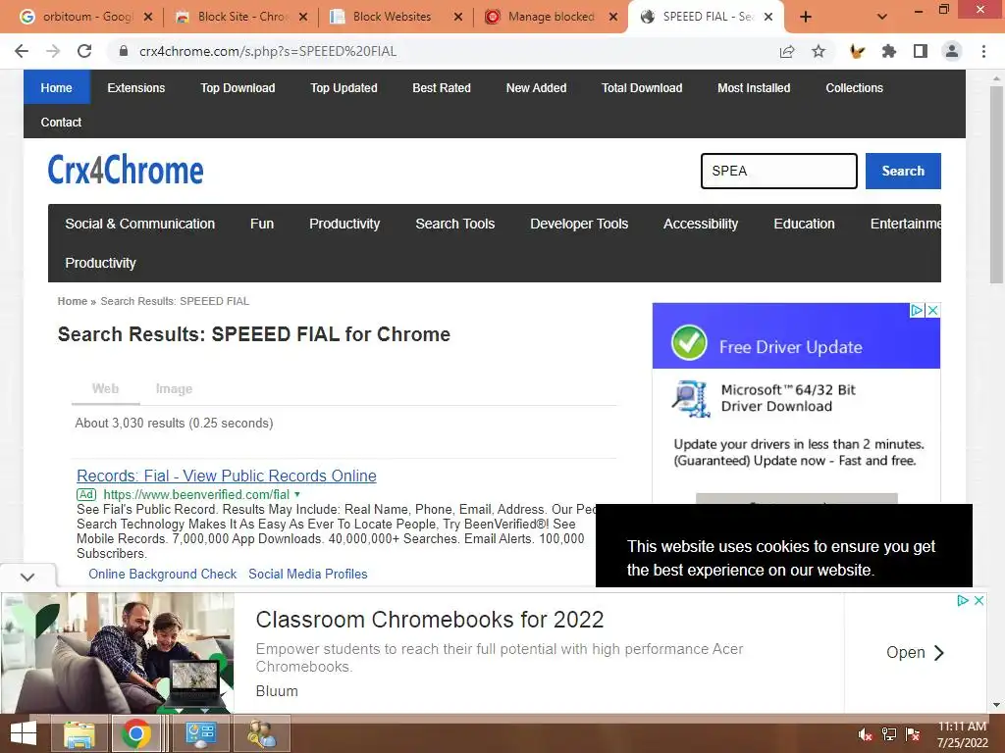This screenshot has width=1005, height=753.
Task: Open the Contact page
Action: tap(61, 122)
